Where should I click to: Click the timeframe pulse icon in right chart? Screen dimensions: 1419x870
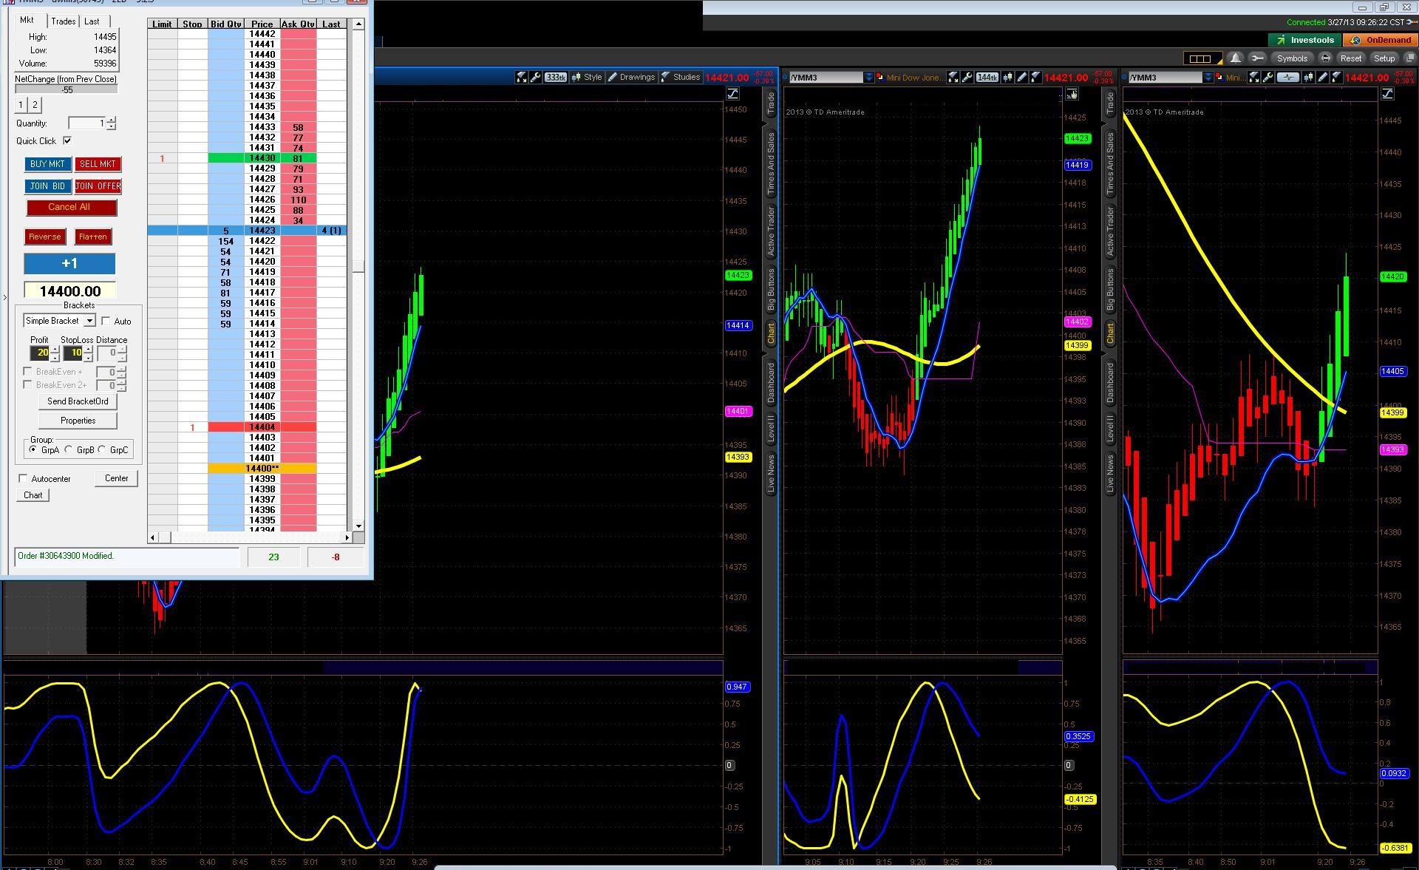point(1288,77)
